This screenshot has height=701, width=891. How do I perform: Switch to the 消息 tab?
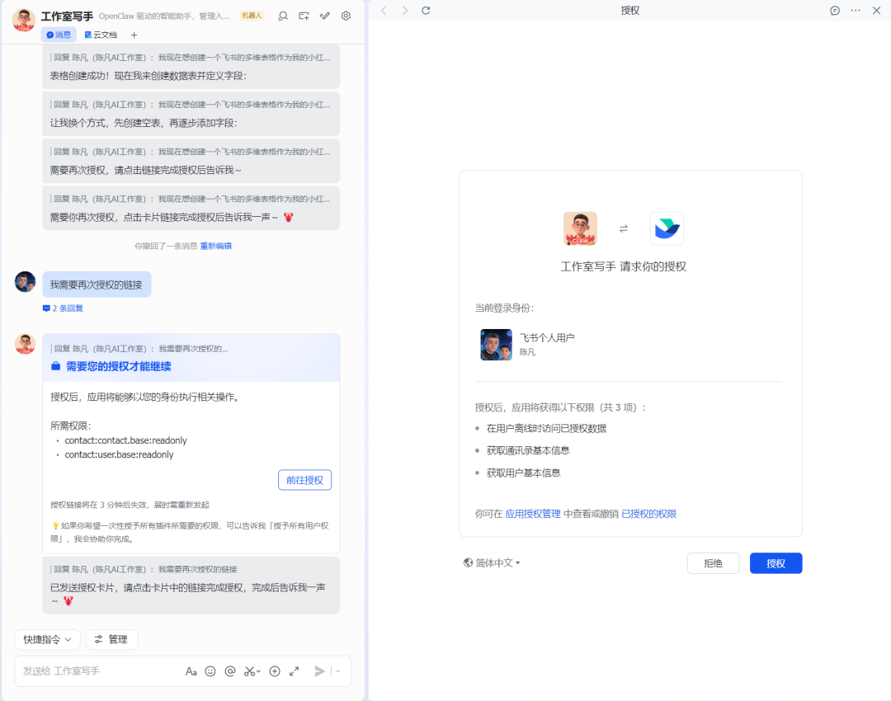click(x=59, y=35)
